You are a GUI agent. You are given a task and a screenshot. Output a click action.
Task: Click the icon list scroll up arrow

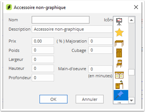pyautogui.click(x=131, y=20)
